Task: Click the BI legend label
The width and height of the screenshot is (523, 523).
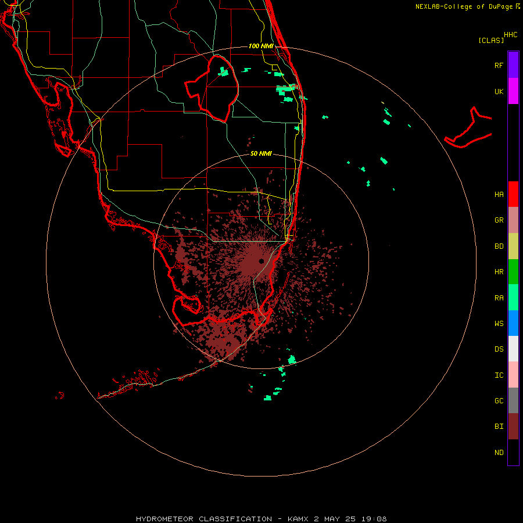Action: pos(499,427)
